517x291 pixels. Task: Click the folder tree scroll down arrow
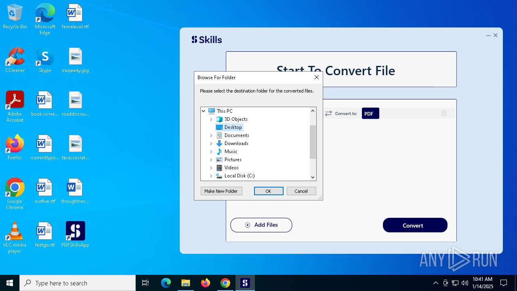click(x=313, y=177)
